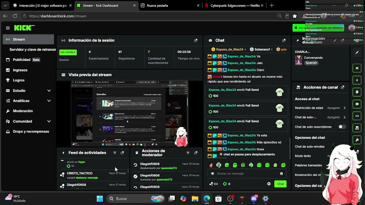Expand the Analíticas sidebar section

click(x=49, y=101)
